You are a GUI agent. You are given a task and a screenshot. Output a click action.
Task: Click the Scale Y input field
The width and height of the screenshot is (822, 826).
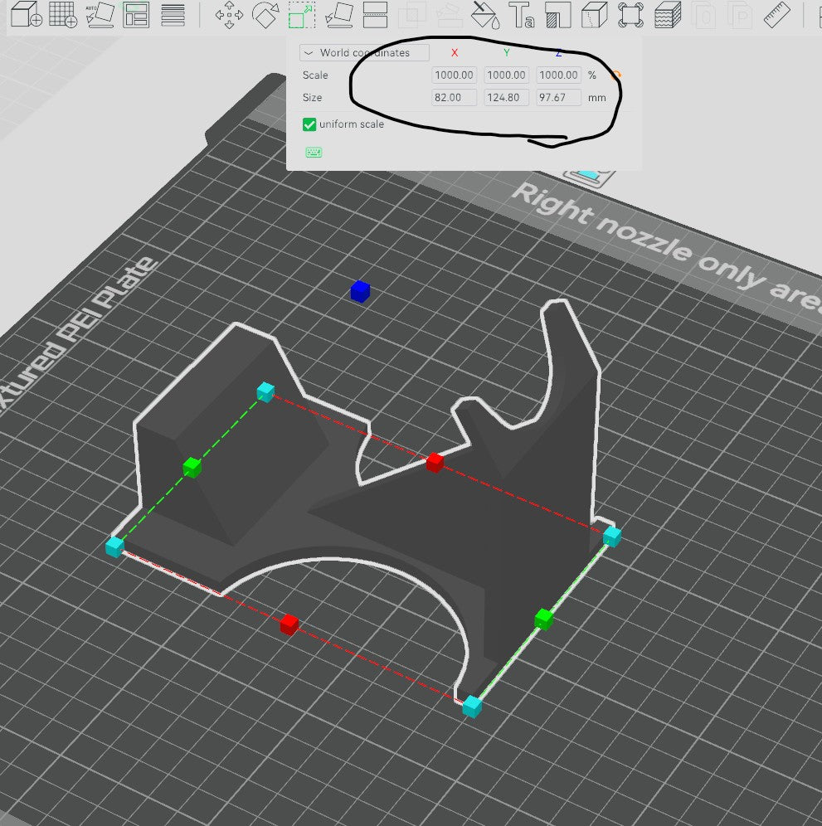click(x=506, y=75)
